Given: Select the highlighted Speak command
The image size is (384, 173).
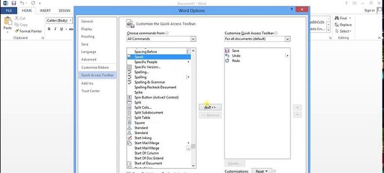Looking at the screenshot, I should point(159,57).
